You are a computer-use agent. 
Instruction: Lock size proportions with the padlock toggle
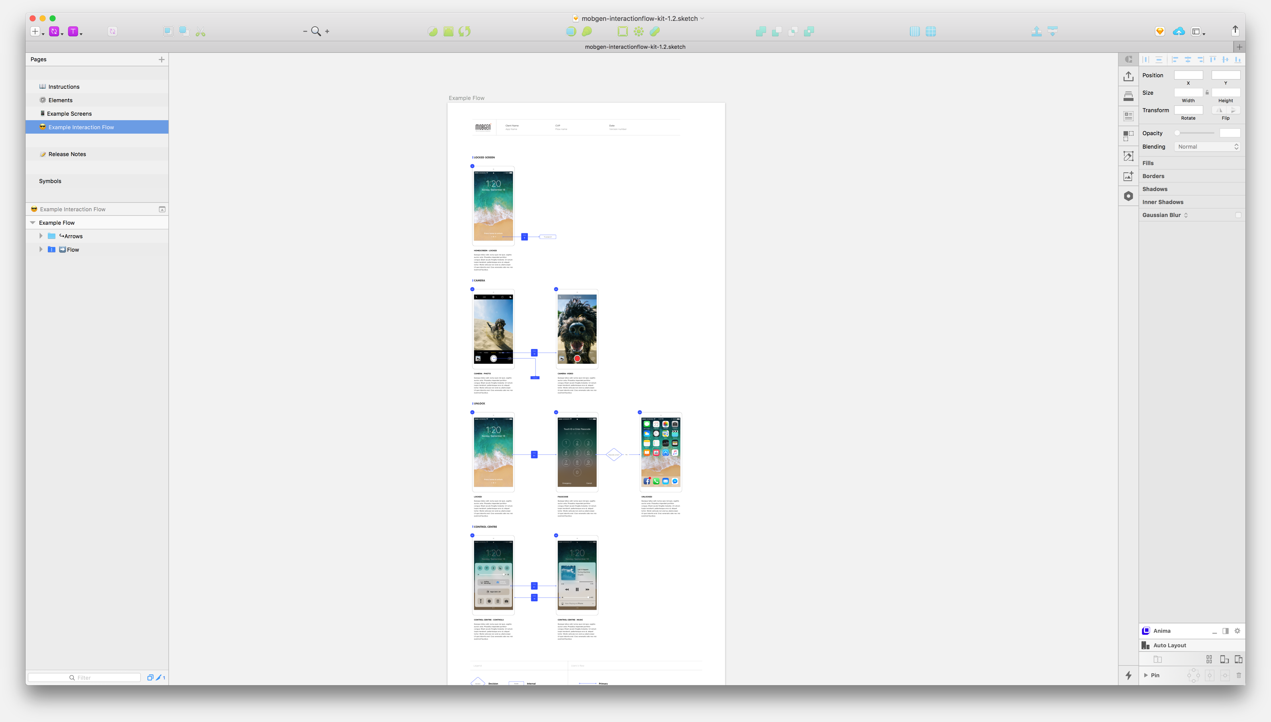(1207, 92)
